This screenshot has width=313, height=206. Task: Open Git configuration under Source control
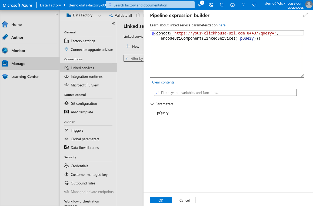[x=84, y=103]
